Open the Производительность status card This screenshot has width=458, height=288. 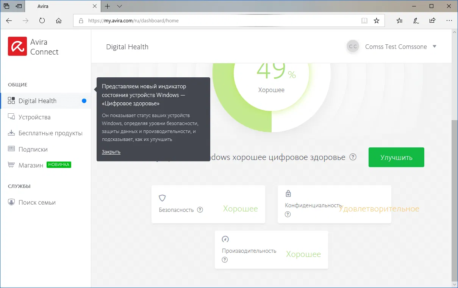tap(271, 250)
